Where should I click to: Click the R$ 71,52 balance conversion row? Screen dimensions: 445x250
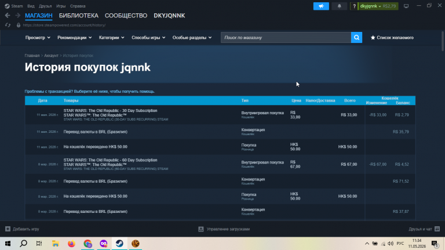[220, 181]
